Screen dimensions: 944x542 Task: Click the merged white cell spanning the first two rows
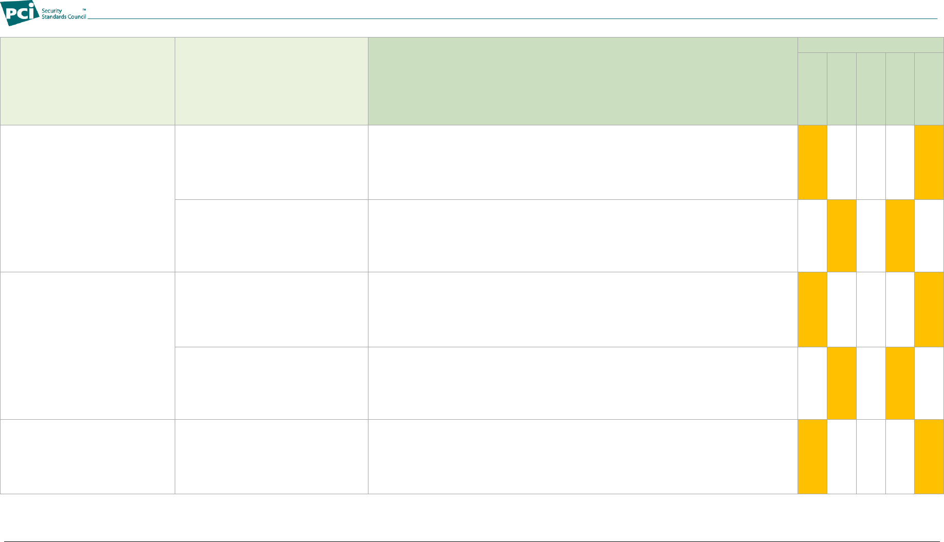click(x=87, y=199)
